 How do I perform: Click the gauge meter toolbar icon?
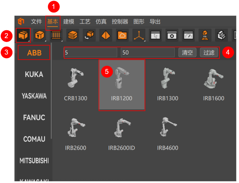(x=188, y=35)
